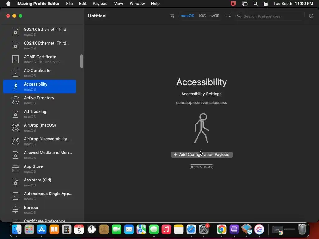Open the Payload menu
This screenshot has height=239, width=319.
click(x=100, y=4)
